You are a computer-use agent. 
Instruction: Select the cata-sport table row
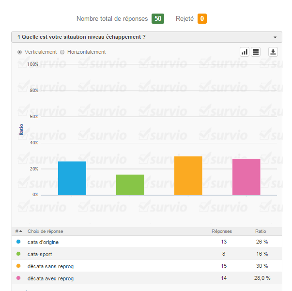[x=145, y=254]
